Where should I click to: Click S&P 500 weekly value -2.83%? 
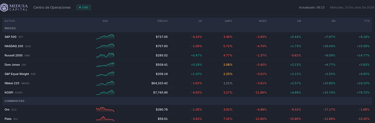261,37
